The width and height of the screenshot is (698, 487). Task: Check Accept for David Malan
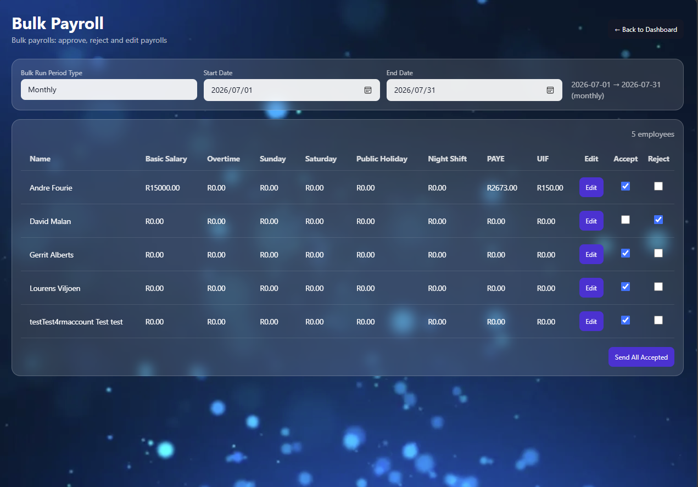point(626,220)
